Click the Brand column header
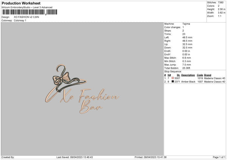 click(x=208, y=75)
